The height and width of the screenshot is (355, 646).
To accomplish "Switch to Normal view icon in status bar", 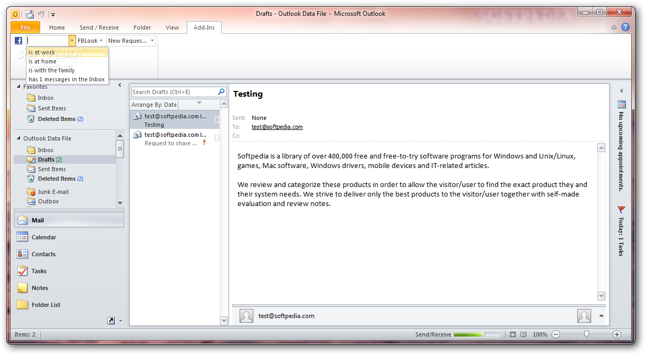I will tap(513, 334).
